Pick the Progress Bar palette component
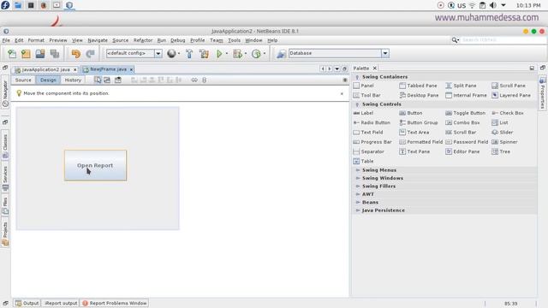The image size is (548, 308). [x=372, y=142]
